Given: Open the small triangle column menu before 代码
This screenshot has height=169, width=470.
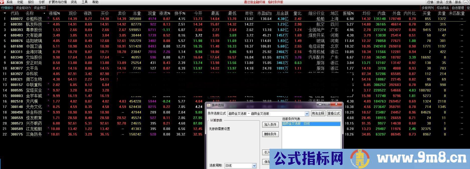Looking at the screenshot, I should click(5, 13).
